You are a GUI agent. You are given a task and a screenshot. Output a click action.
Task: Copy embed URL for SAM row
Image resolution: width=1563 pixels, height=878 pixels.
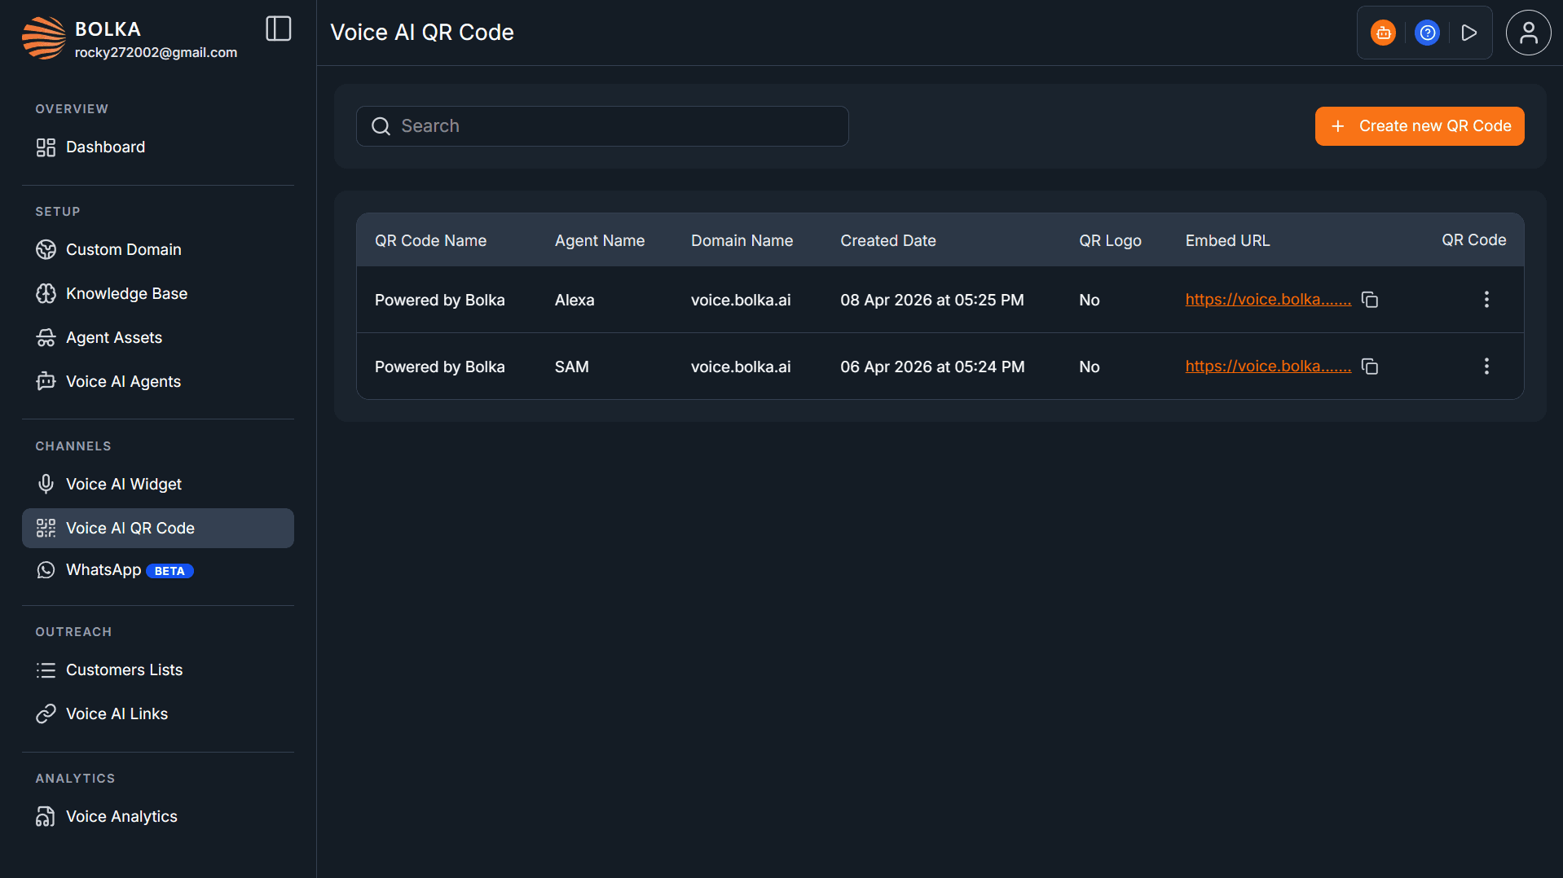point(1370,367)
